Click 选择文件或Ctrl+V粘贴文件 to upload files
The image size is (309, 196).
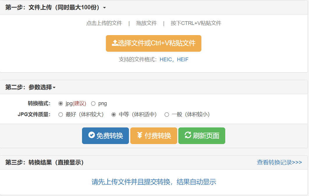tap(153, 43)
